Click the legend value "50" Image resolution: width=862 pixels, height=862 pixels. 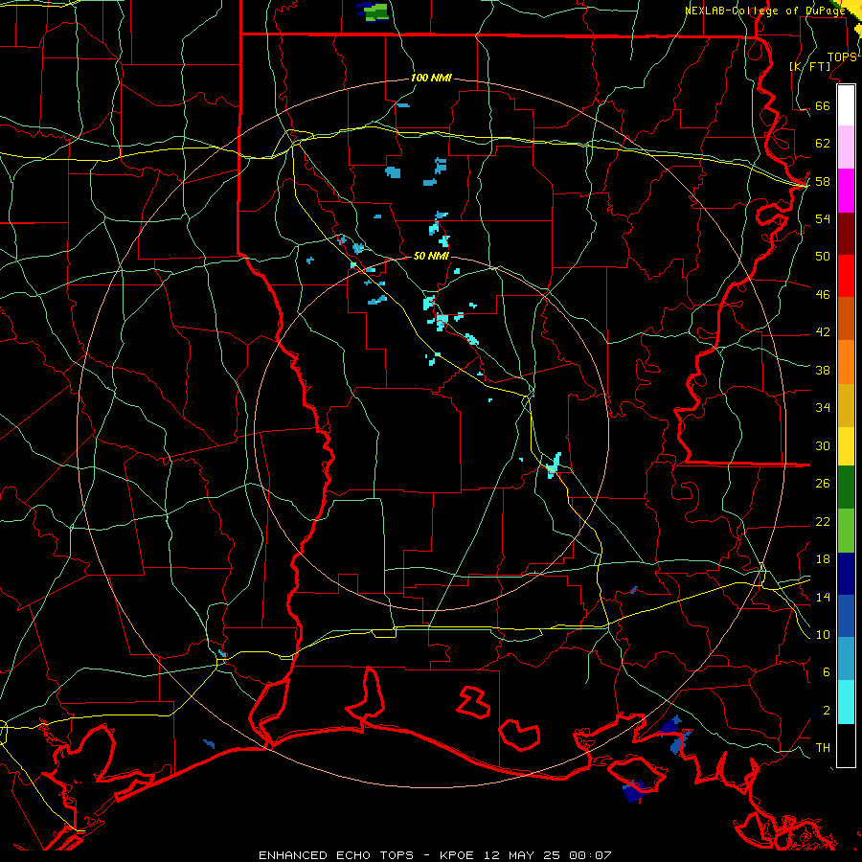coord(823,256)
